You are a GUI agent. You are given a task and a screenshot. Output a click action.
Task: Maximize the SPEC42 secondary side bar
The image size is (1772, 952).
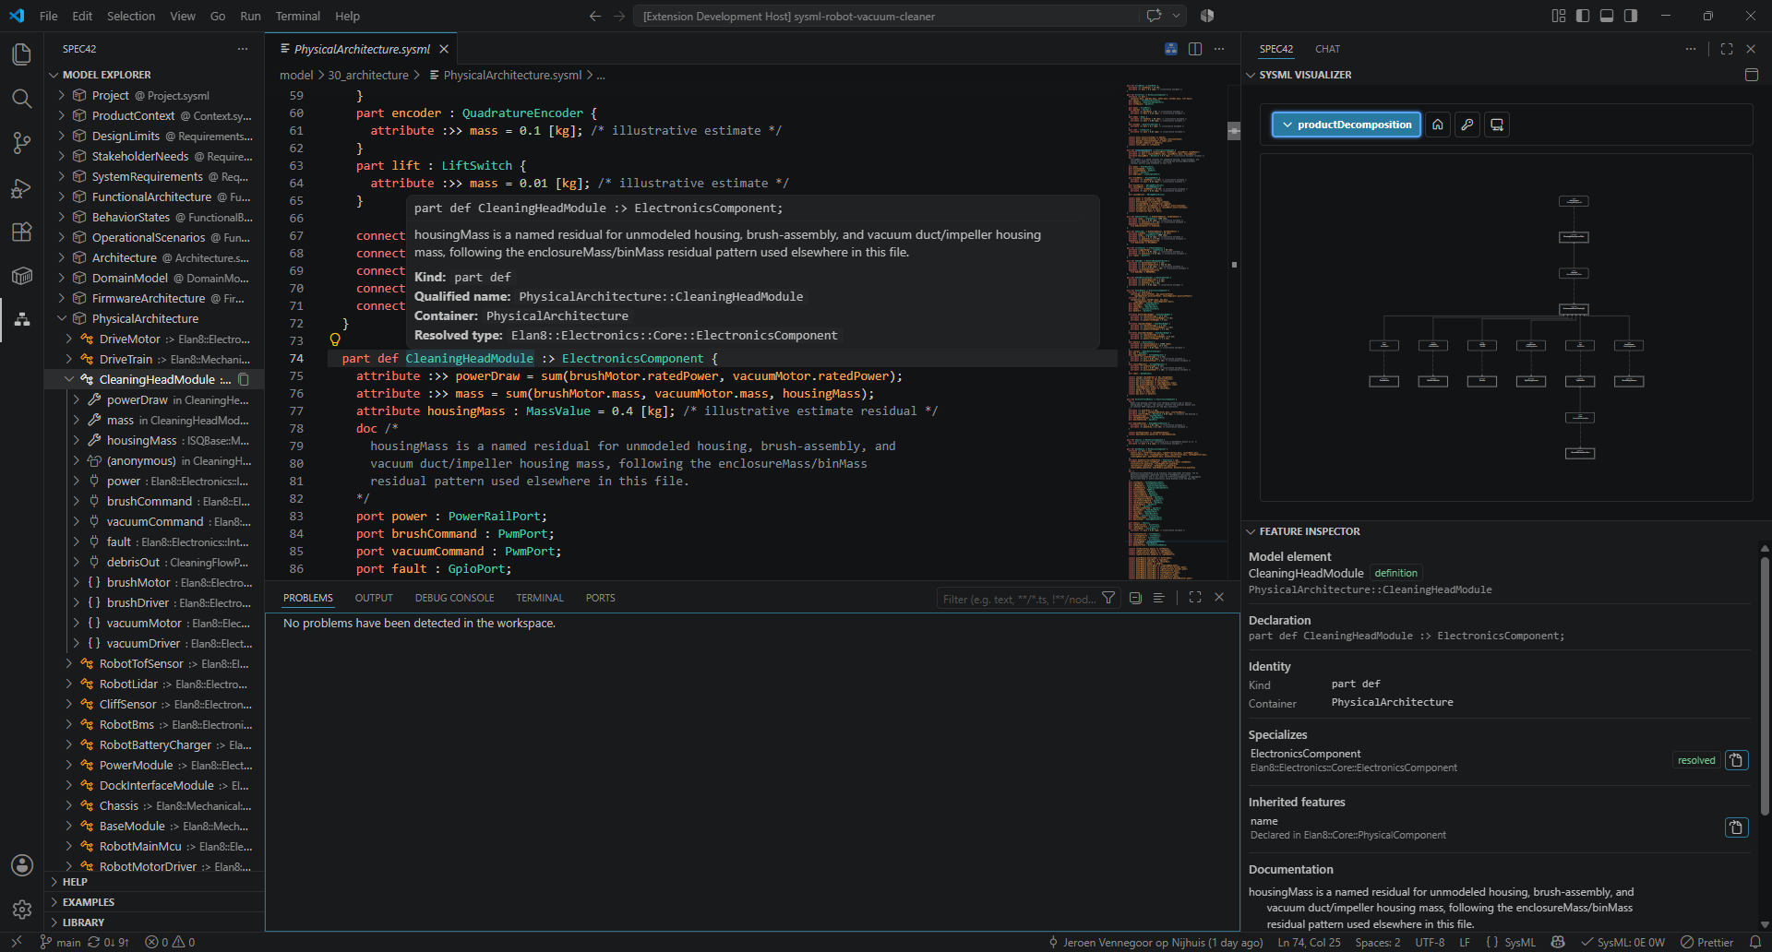point(1727,49)
